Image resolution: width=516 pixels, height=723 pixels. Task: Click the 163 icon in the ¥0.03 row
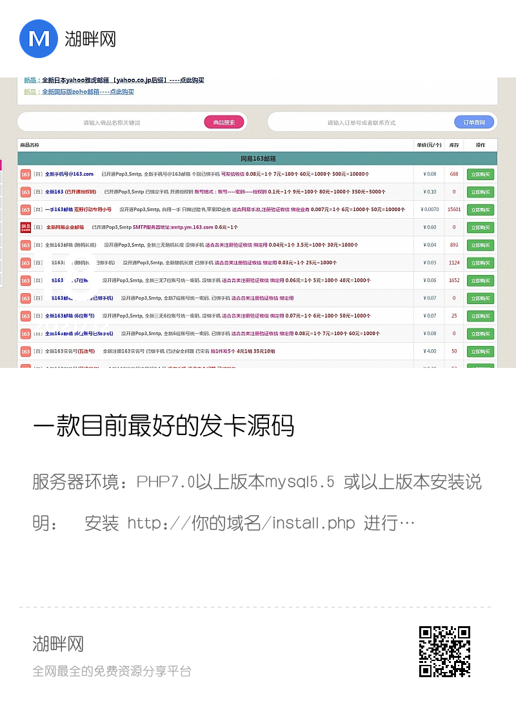coord(25,263)
